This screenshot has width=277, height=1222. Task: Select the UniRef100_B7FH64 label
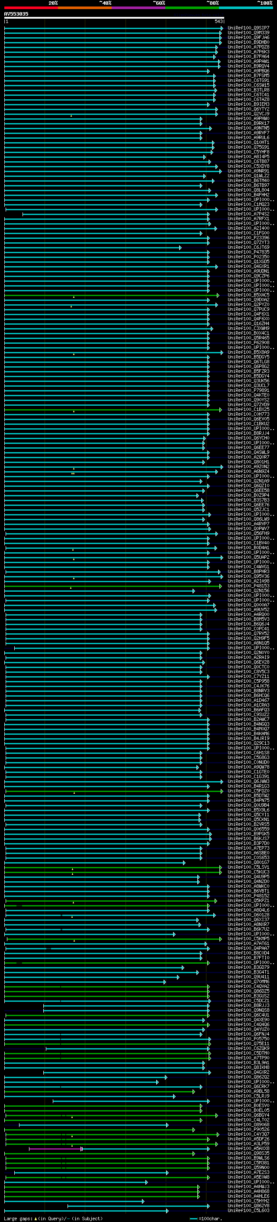pyautogui.click(x=248, y=56)
